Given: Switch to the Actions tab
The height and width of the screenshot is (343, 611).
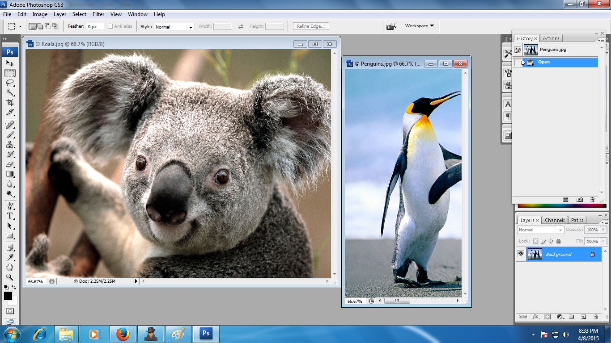Looking at the screenshot, I should click(551, 38).
